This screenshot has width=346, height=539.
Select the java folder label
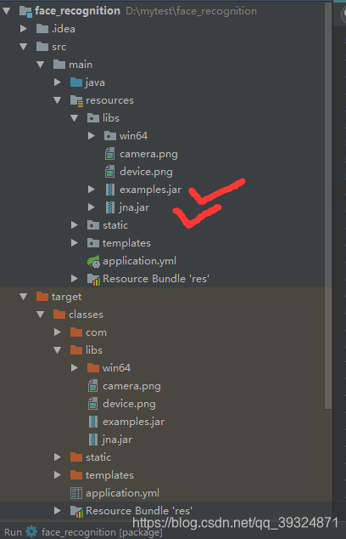click(95, 82)
